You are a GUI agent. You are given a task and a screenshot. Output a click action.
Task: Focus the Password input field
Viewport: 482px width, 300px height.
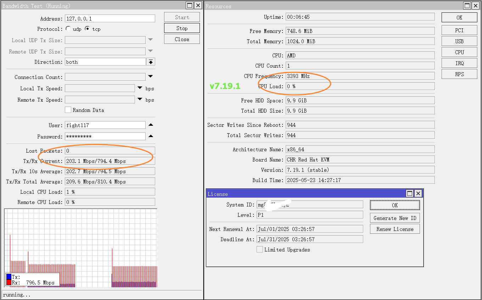105,136
